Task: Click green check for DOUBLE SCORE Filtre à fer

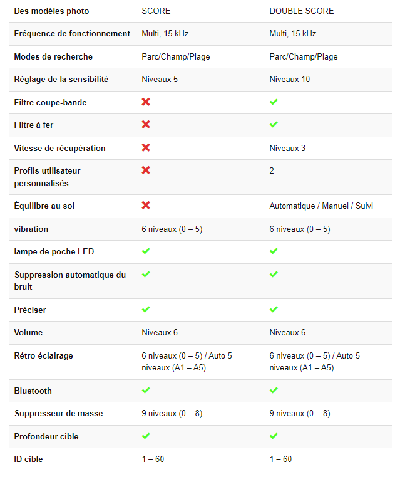Action: [274, 125]
